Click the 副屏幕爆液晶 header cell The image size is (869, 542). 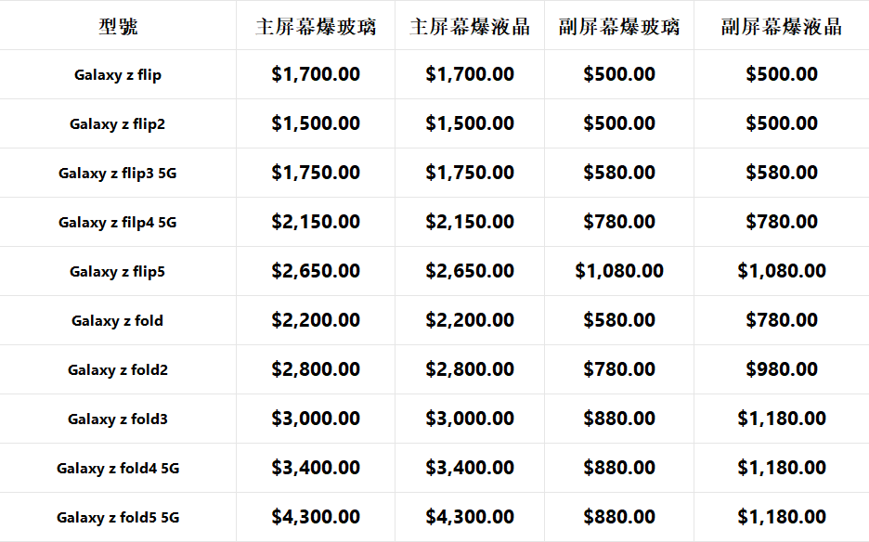point(782,26)
